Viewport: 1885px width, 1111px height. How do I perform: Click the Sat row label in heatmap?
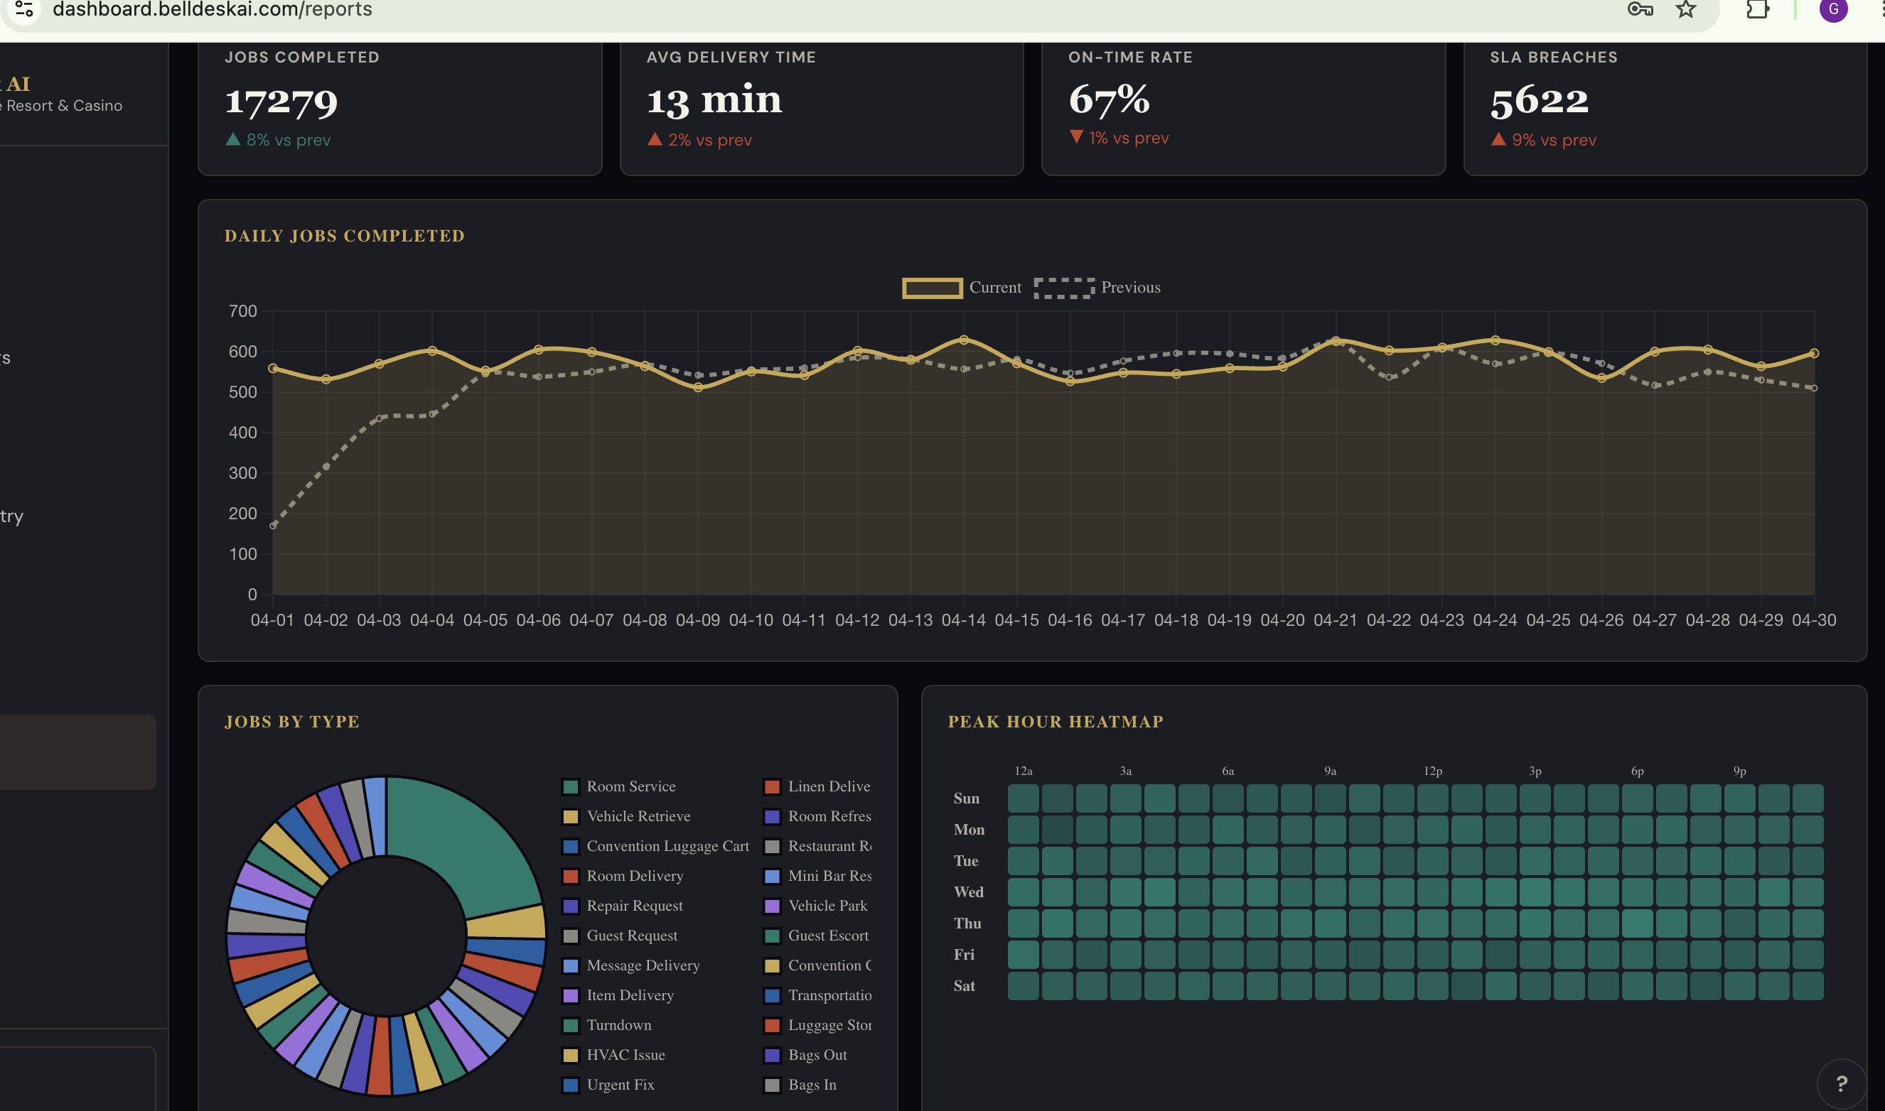click(964, 985)
